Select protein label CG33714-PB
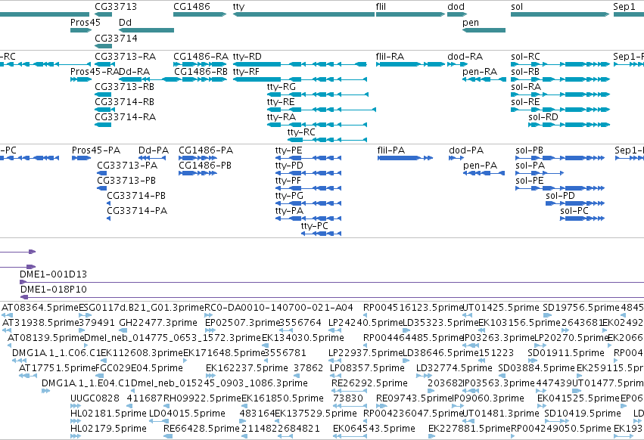Screen dimensions: 644x440 (x=136, y=196)
